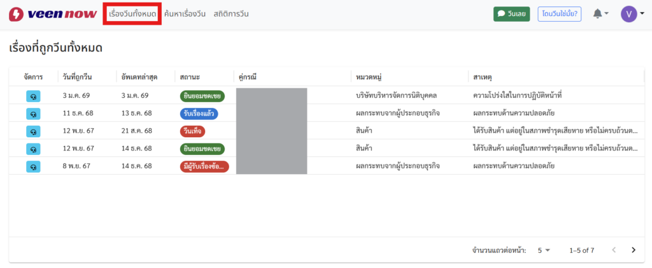Screen dimensions: 652x268
Task: Click manage icon for the 8 พ.ย. 67 row
Action: click(x=33, y=166)
